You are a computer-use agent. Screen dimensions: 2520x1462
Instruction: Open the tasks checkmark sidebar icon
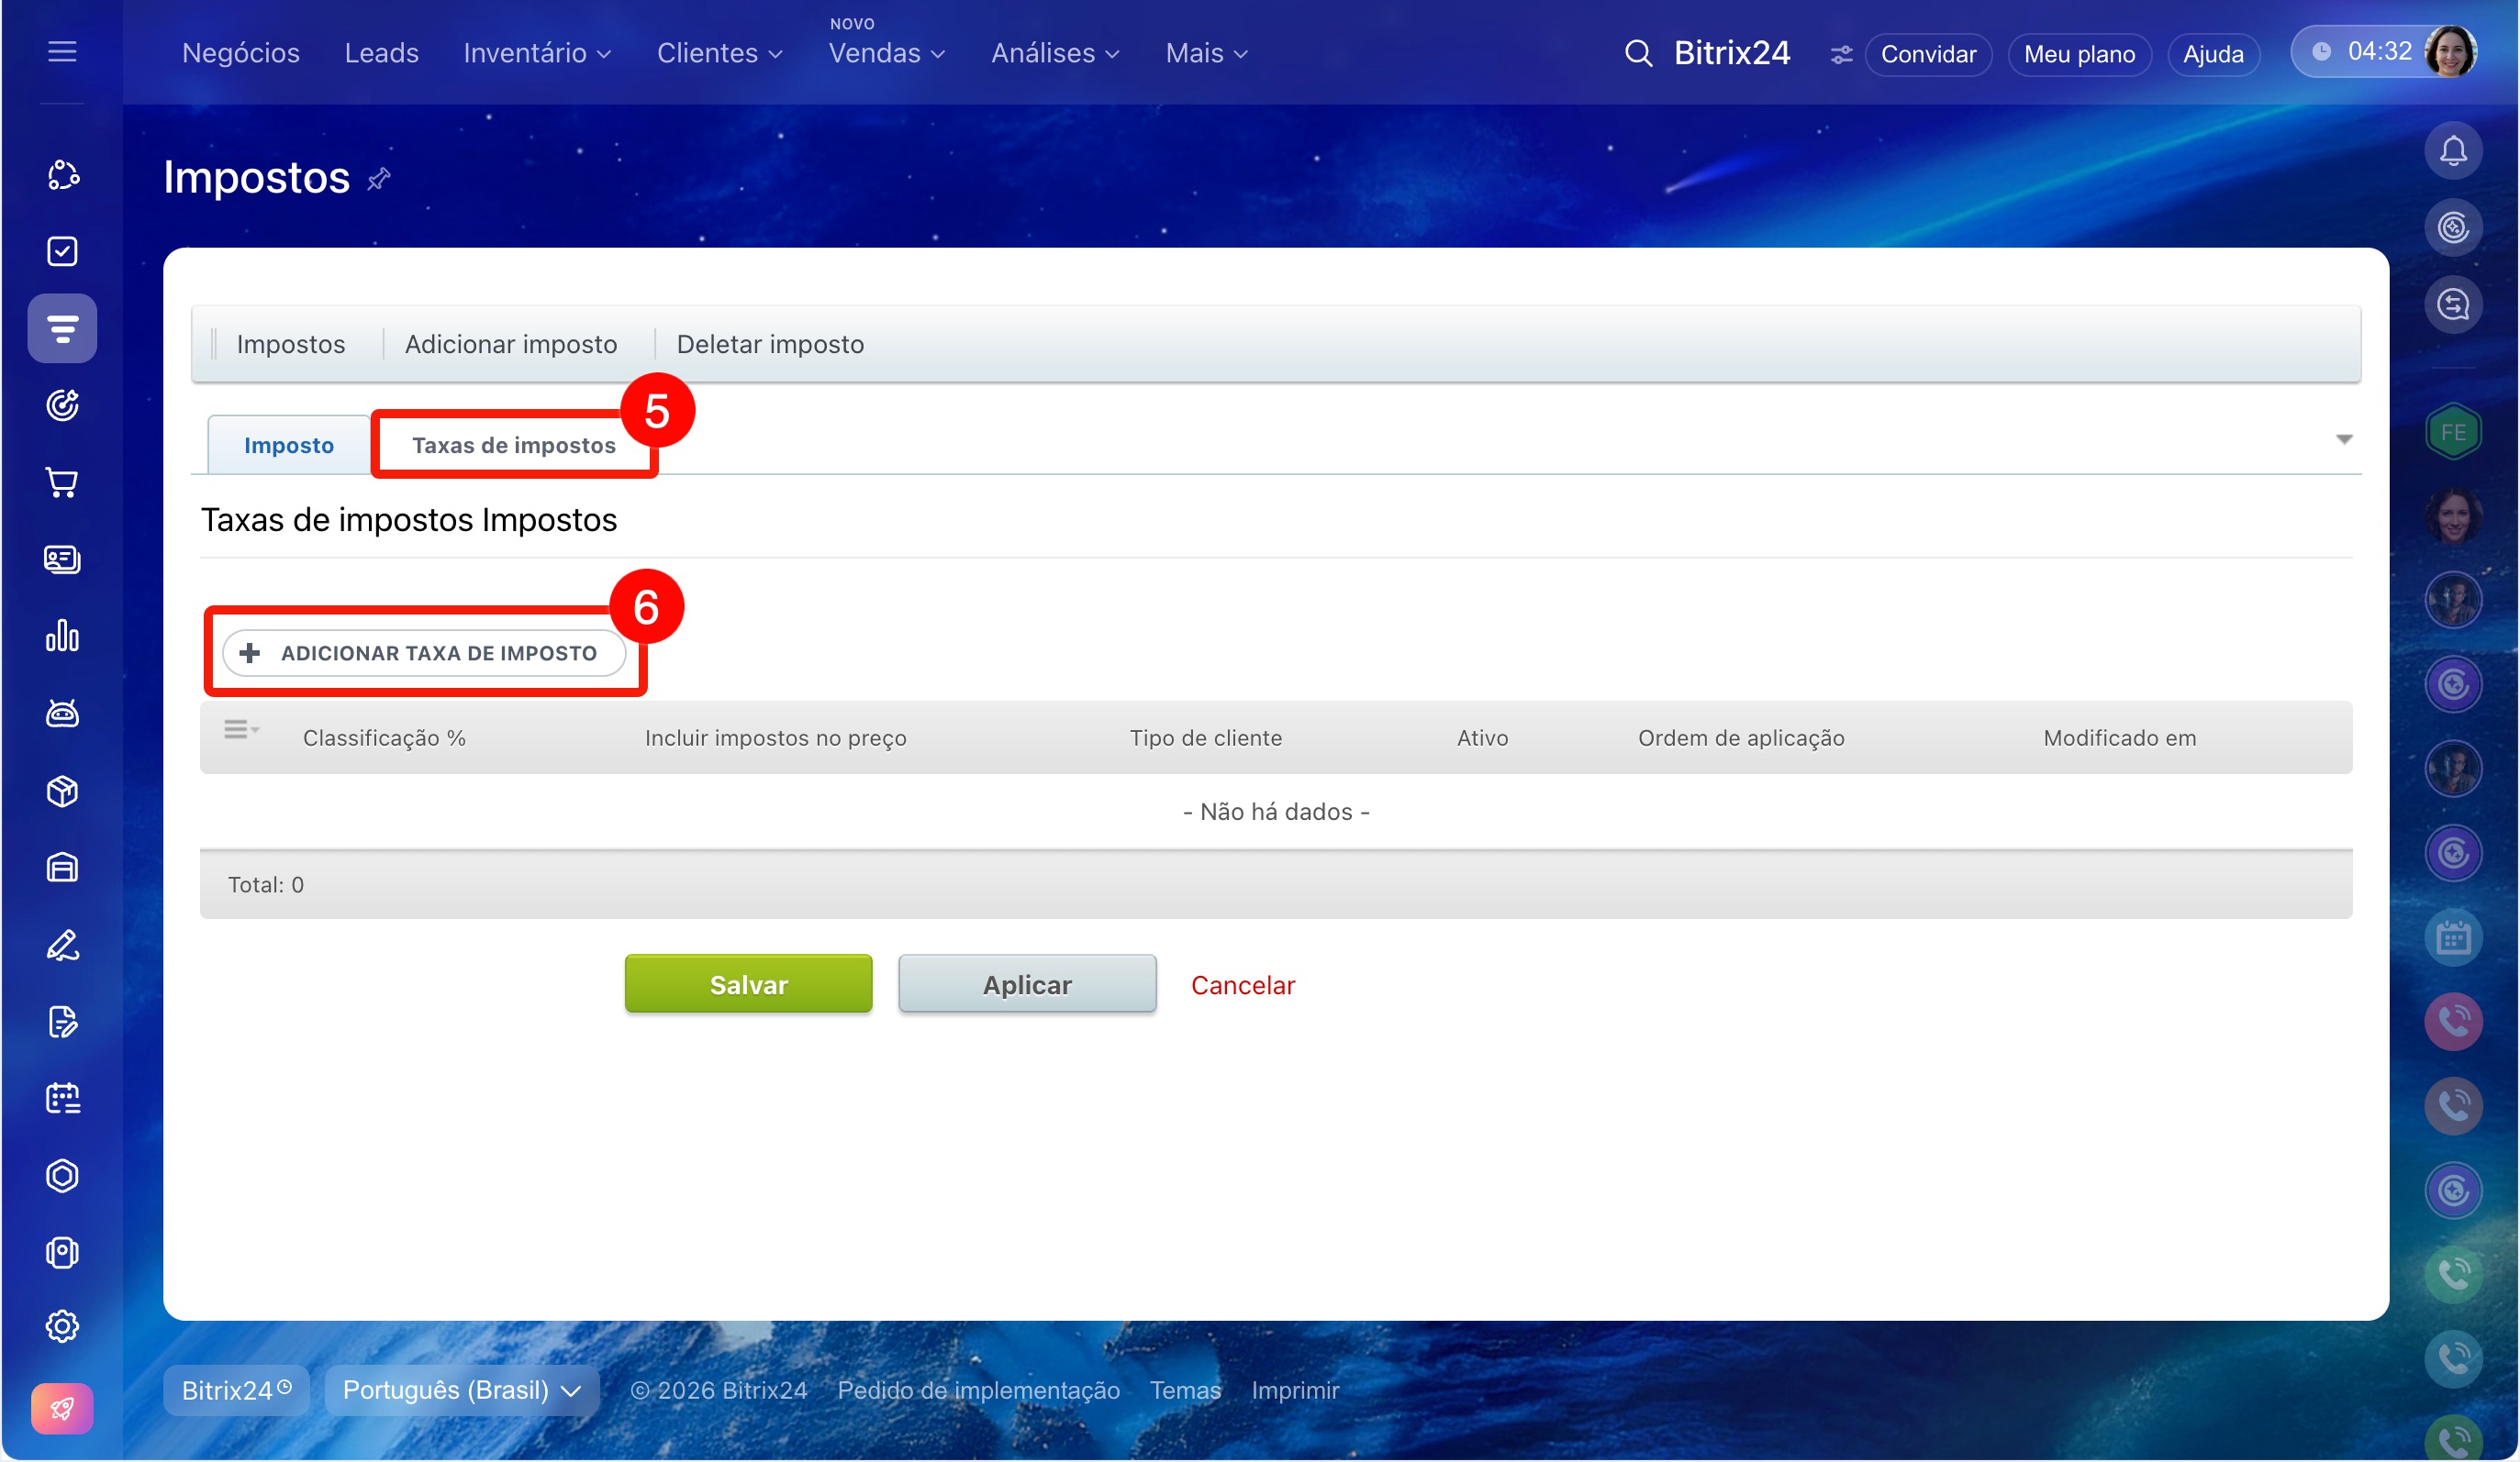(x=62, y=250)
